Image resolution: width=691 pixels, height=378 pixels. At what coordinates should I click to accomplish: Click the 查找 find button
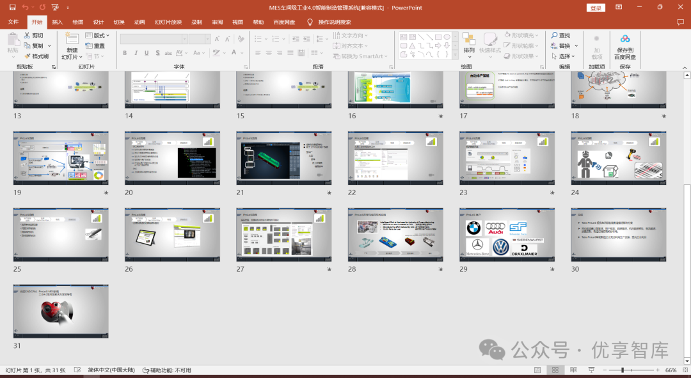[x=560, y=35]
